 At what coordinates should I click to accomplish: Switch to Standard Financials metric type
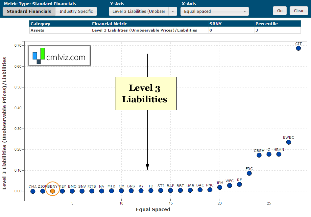click(29, 11)
